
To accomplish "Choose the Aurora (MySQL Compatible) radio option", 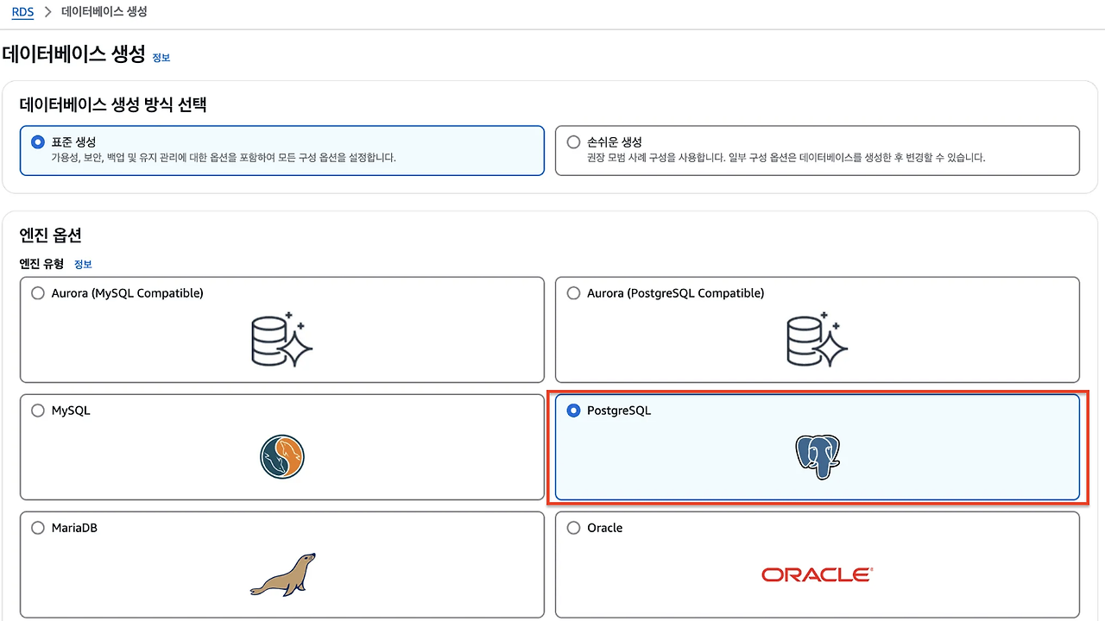I will click(37, 293).
